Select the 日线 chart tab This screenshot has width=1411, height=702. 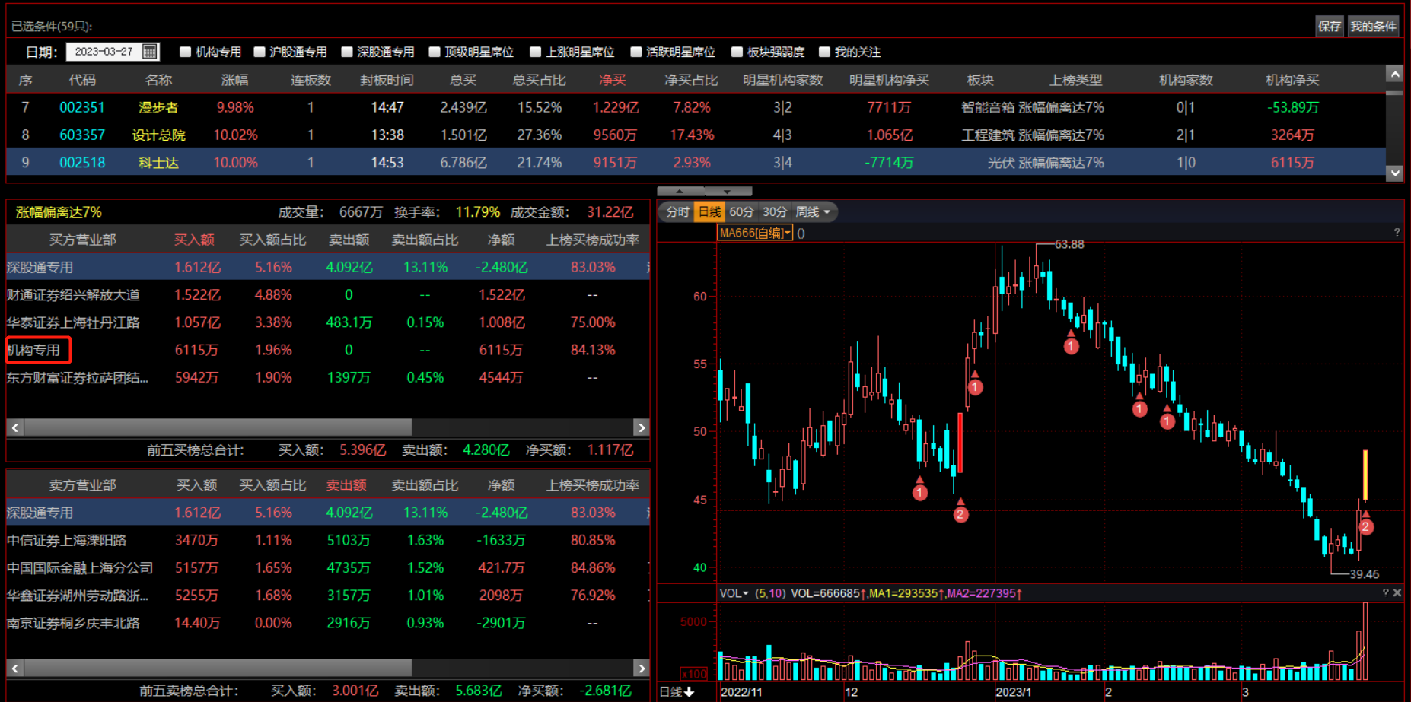[x=709, y=212]
